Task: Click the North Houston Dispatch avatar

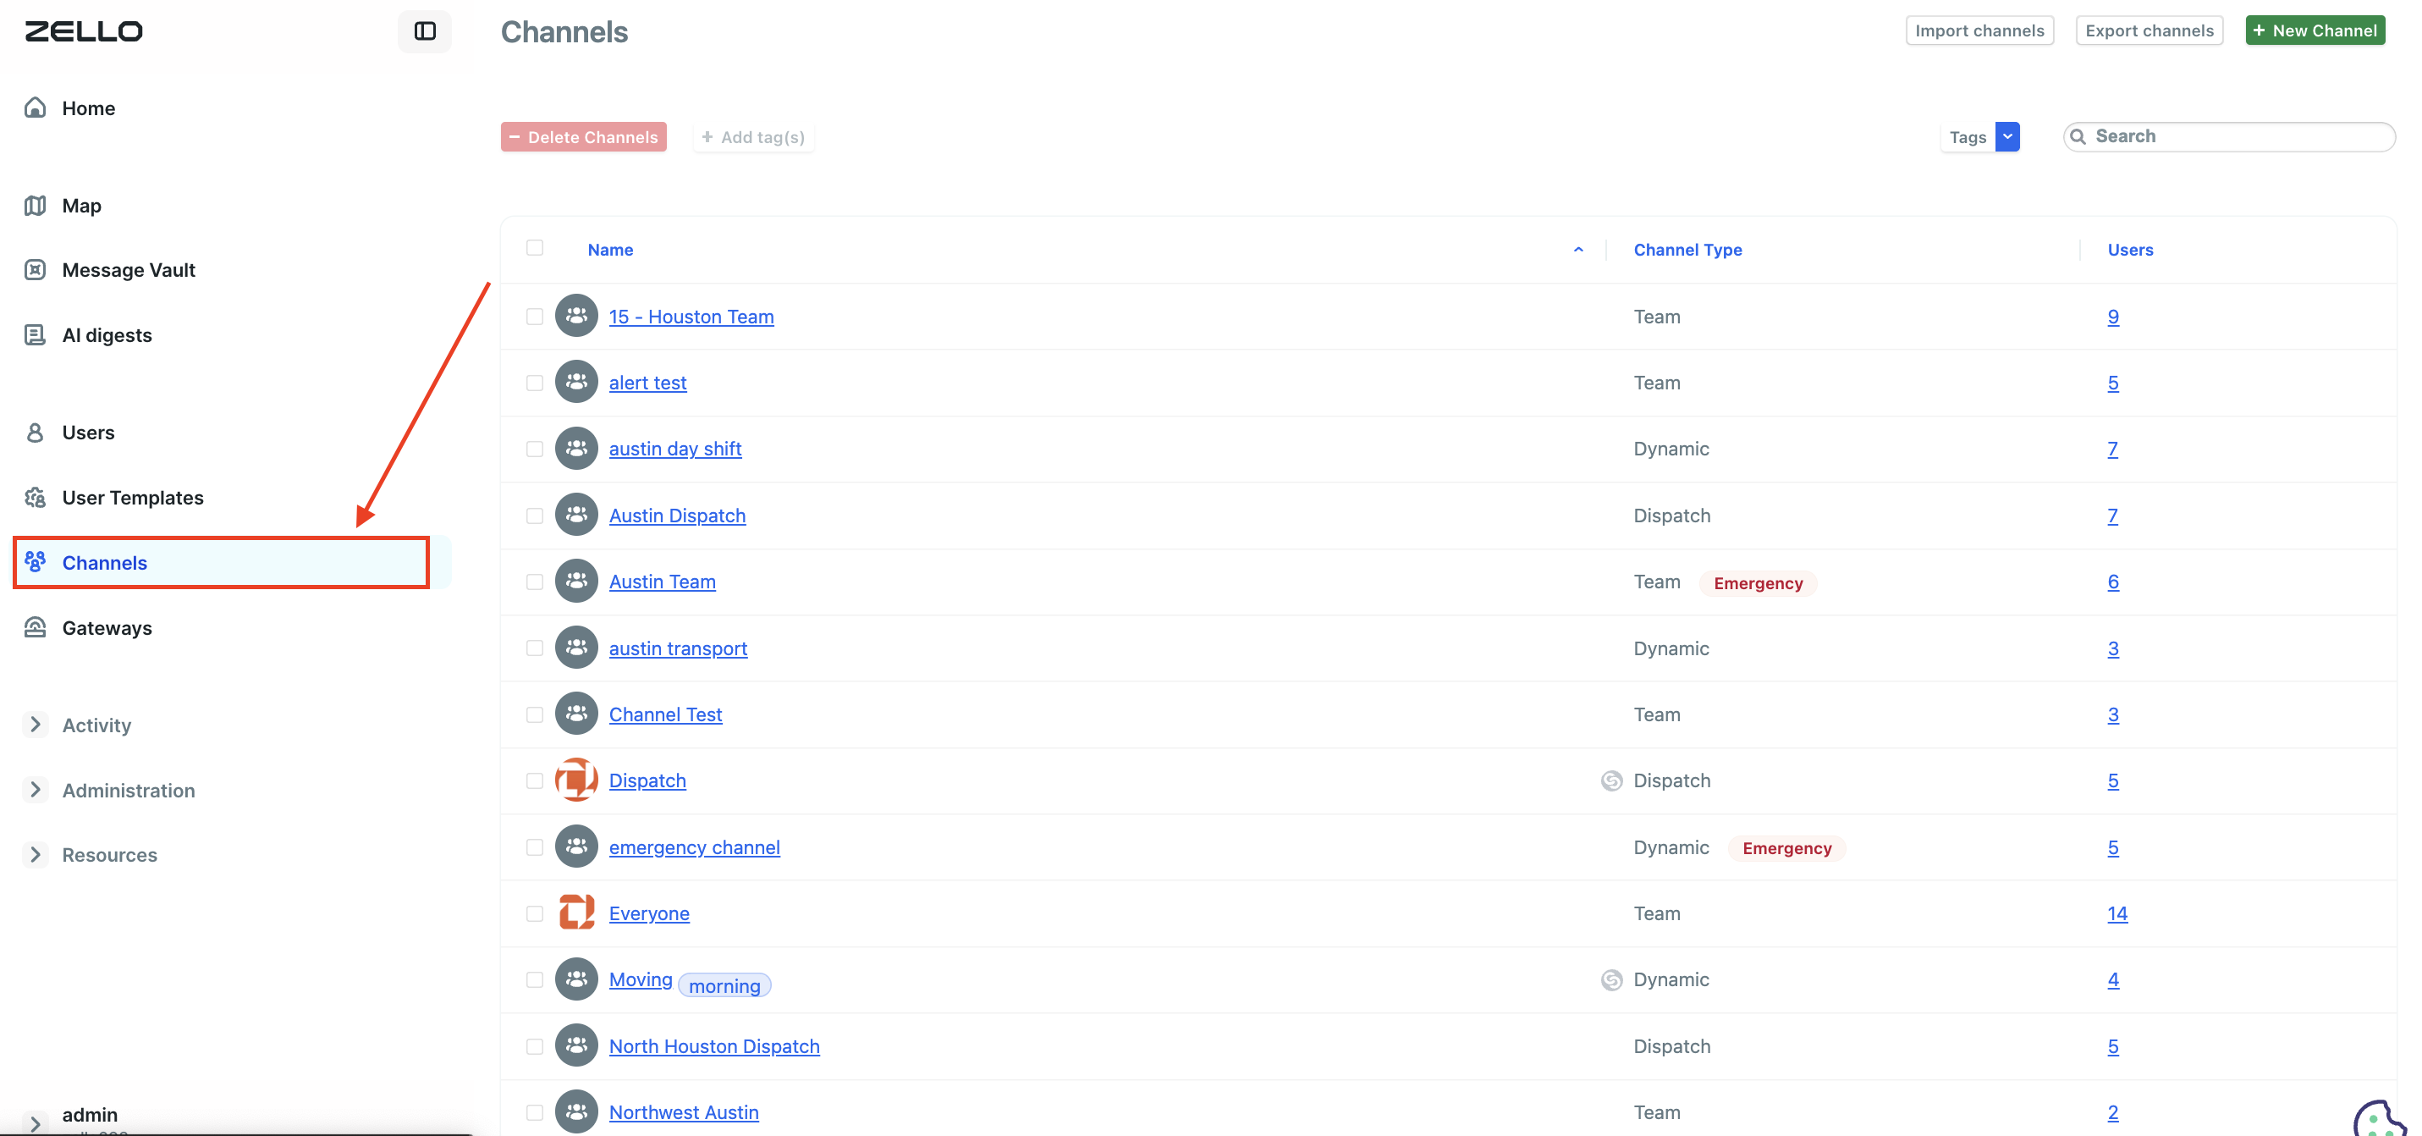Action: click(x=576, y=1045)
